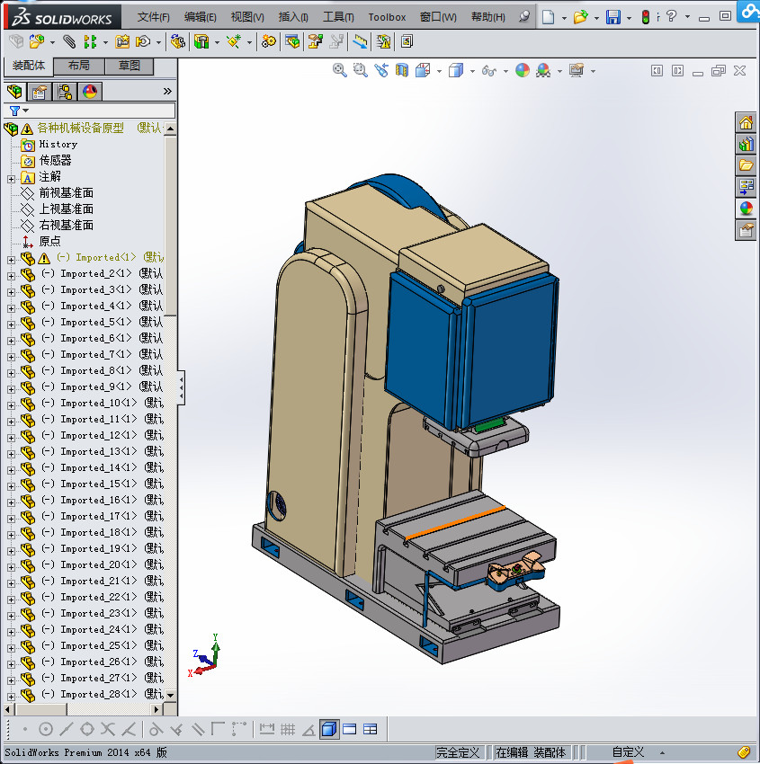Click the 自定义 units status button
760x764 pixels.
click(628, 752)
